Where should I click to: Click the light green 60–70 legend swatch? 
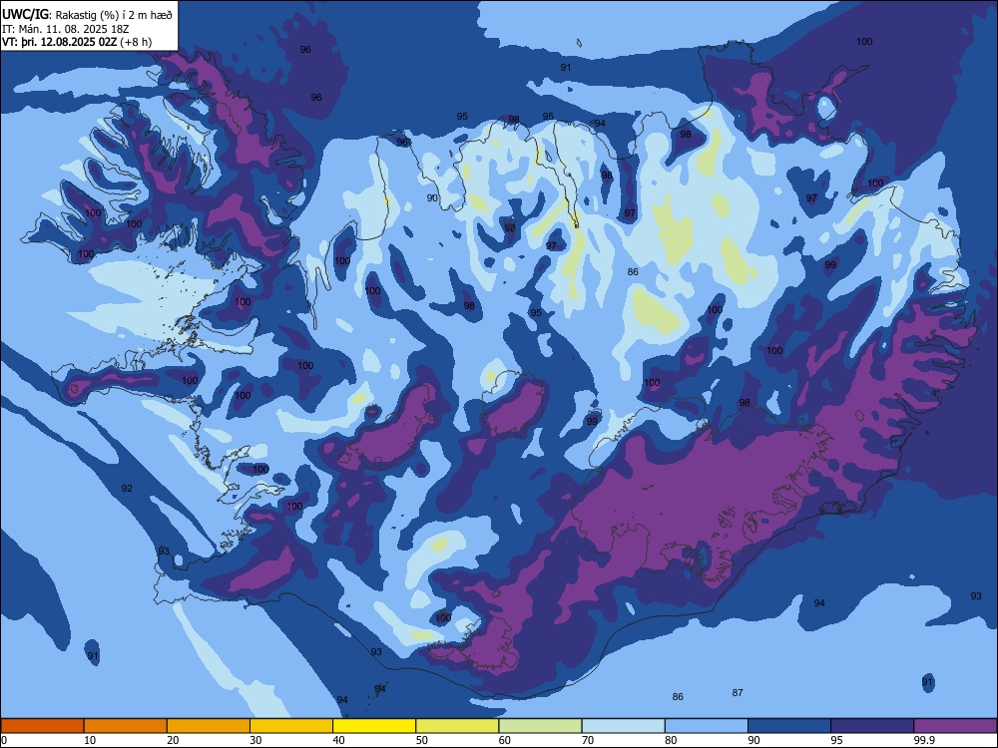click(x=540, y=726)
